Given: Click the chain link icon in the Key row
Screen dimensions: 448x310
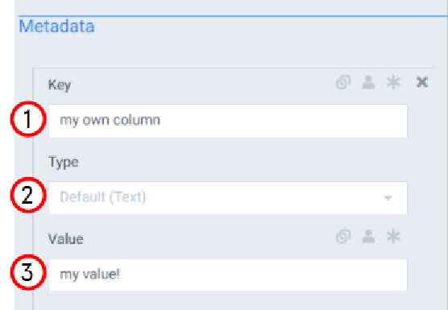Looking at the screenshot, I should click(343, 82).
